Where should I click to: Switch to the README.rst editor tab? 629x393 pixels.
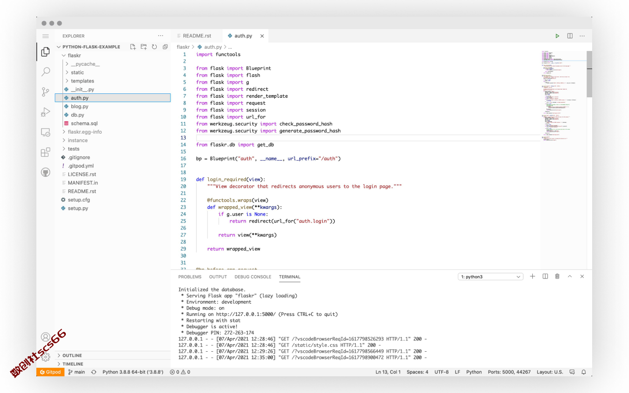coord(197,36)
